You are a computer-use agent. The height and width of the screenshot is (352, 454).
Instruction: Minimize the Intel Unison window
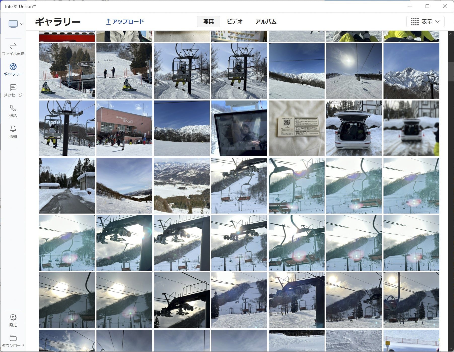tap(410, 6)
